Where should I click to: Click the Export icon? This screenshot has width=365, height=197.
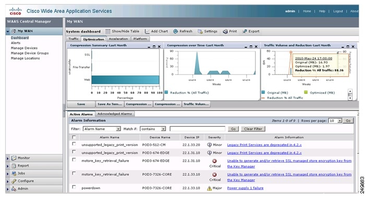245,31
